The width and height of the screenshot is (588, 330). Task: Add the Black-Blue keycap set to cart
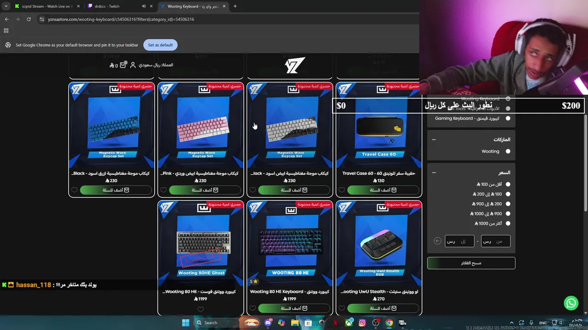click(115, 190)
